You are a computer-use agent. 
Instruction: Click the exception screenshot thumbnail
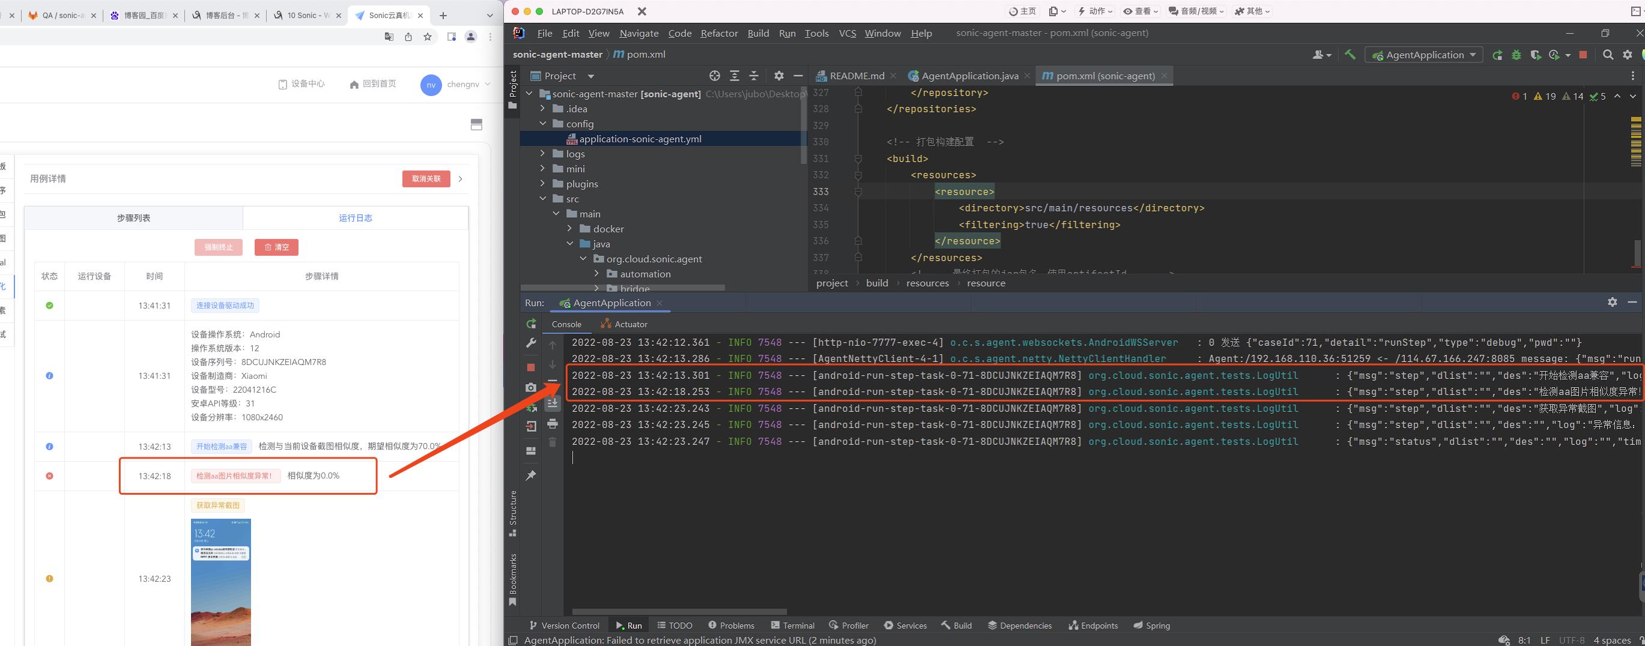pos(221,582)
